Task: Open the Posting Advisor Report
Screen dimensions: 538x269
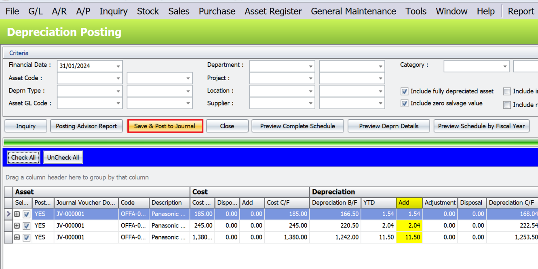Action: pyautogui.click(x=87, y=126)
